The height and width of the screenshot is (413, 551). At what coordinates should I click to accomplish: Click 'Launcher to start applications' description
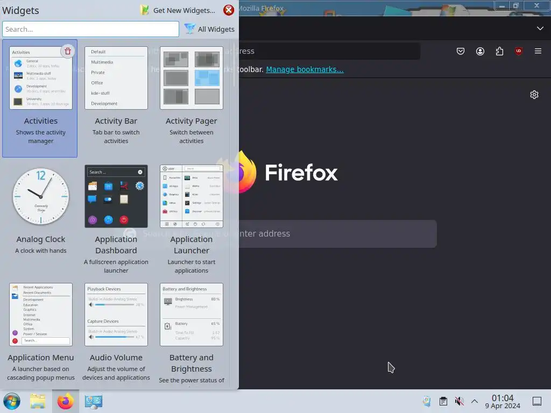pos(192,266)
